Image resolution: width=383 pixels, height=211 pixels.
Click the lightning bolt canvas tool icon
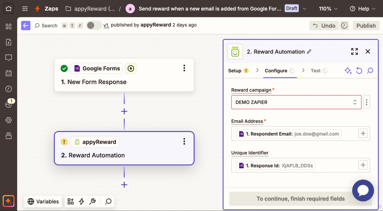point(82,202)
